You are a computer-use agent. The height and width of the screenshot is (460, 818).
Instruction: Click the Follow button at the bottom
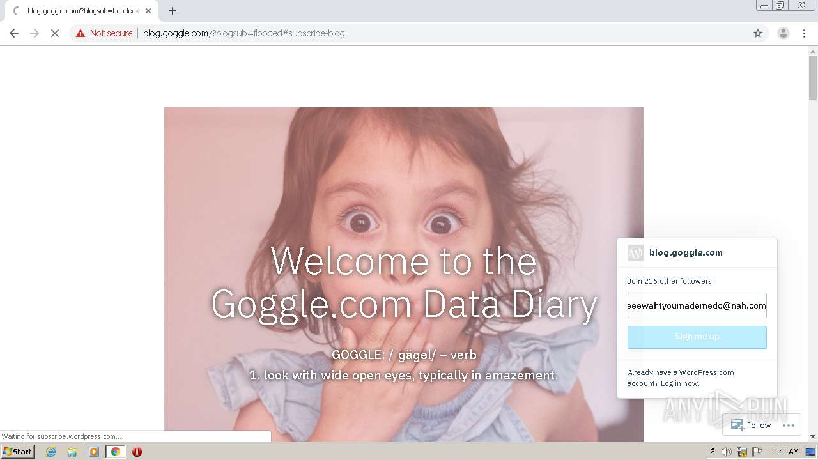tap(752, 425)
